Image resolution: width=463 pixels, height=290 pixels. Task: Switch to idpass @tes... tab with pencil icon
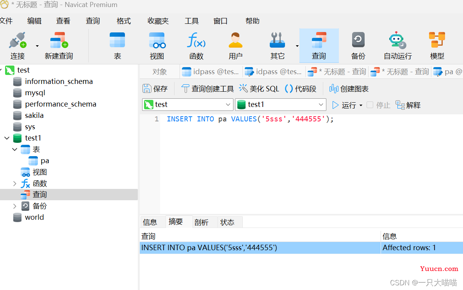click(x=273, y=72)
